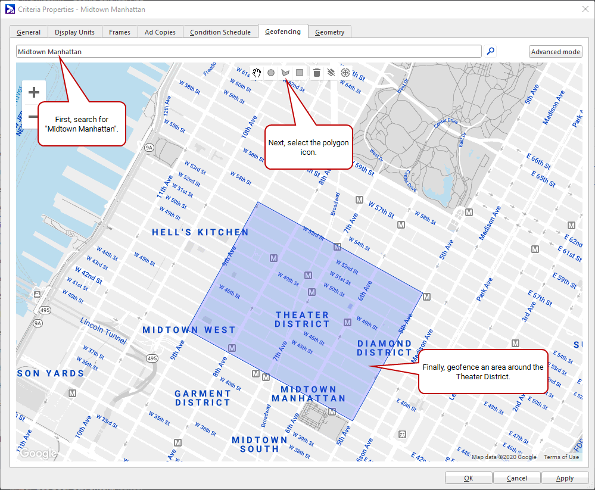Click the Advanced mode button
595x490 pixels.
556,52
